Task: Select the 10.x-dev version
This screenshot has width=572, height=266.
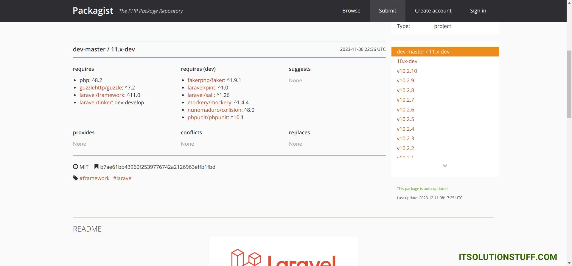Action: pos(407,61)
